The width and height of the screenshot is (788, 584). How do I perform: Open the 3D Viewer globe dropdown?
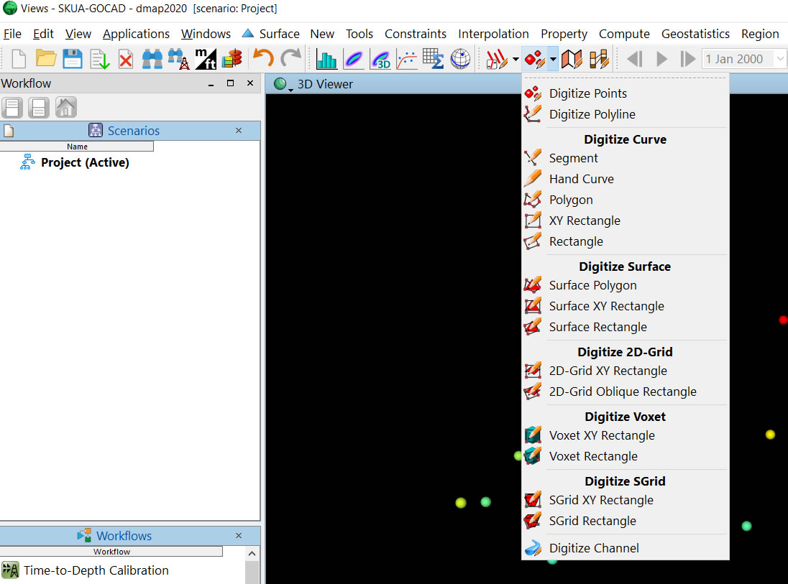click(x=283, y=85)
